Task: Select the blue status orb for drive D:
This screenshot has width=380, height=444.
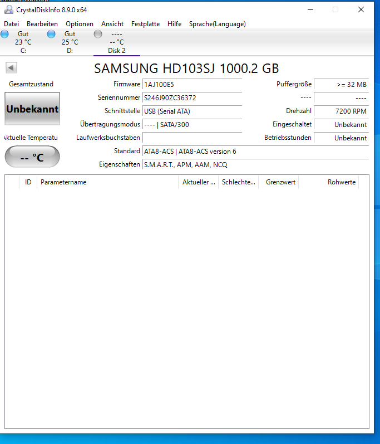Action: [51, 34]
